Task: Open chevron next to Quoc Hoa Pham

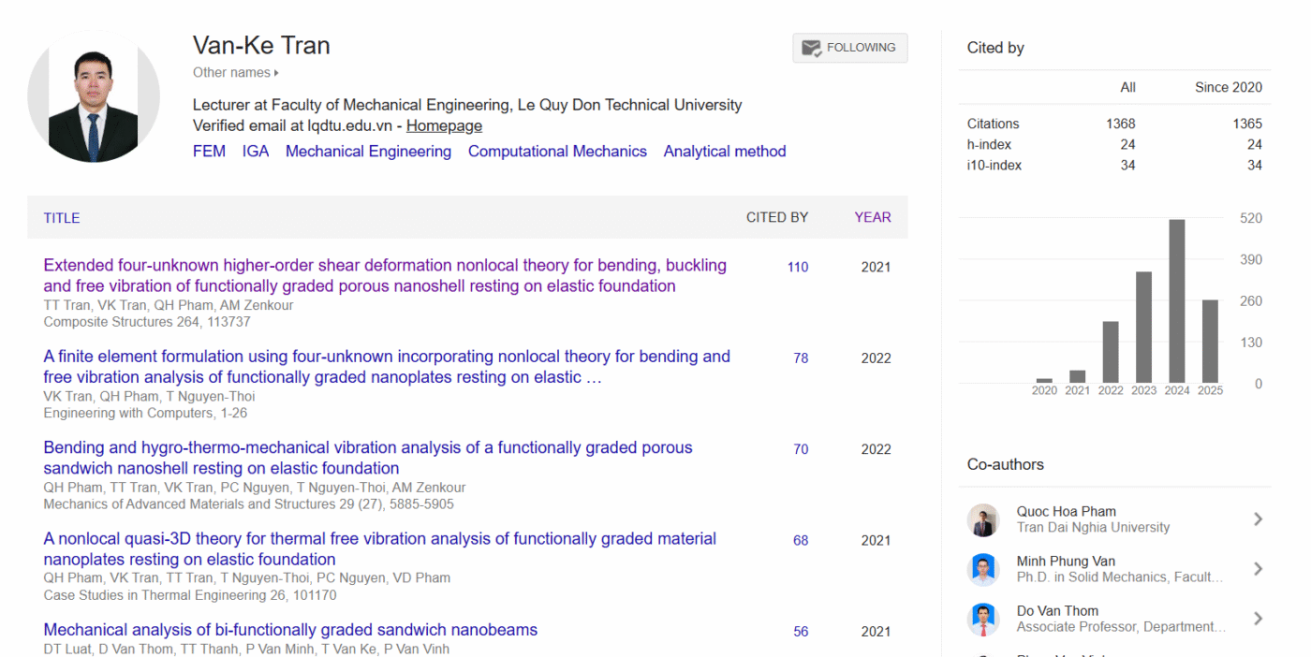Action: click(x=1258, y=519)
